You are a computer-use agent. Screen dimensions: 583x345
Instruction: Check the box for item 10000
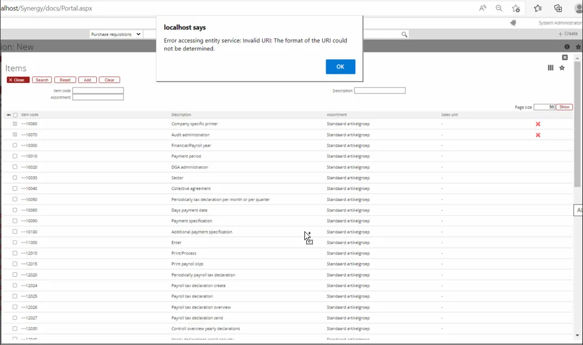[15, 146]
